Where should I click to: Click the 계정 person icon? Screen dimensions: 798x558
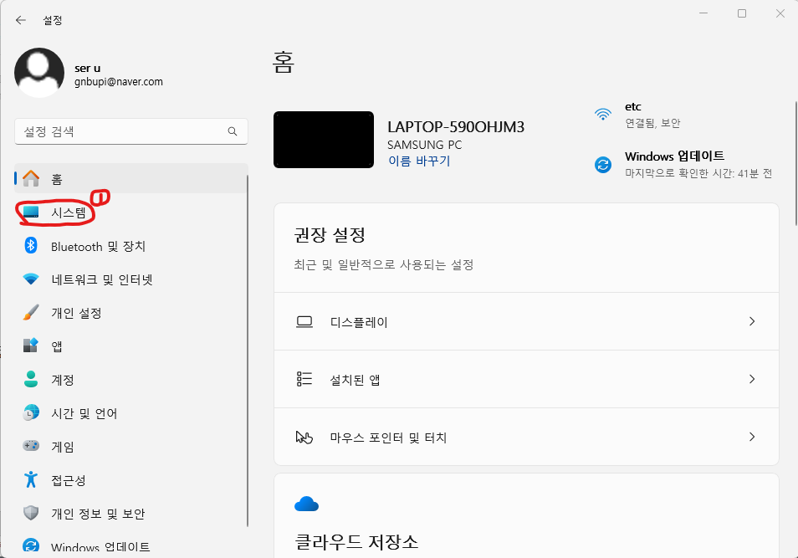pos(31,379)
